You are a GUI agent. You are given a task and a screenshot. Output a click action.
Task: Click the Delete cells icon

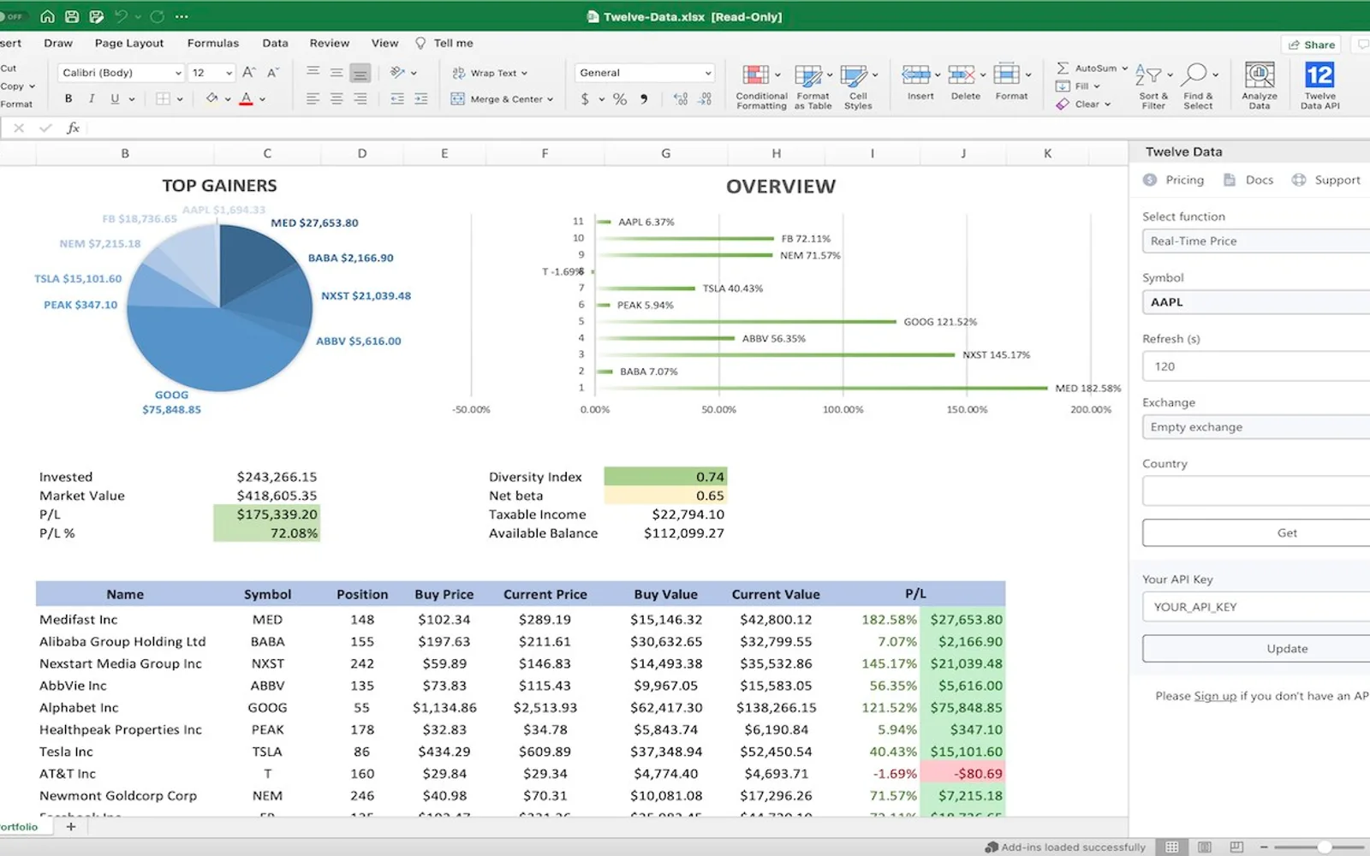[x=961, y=74]
